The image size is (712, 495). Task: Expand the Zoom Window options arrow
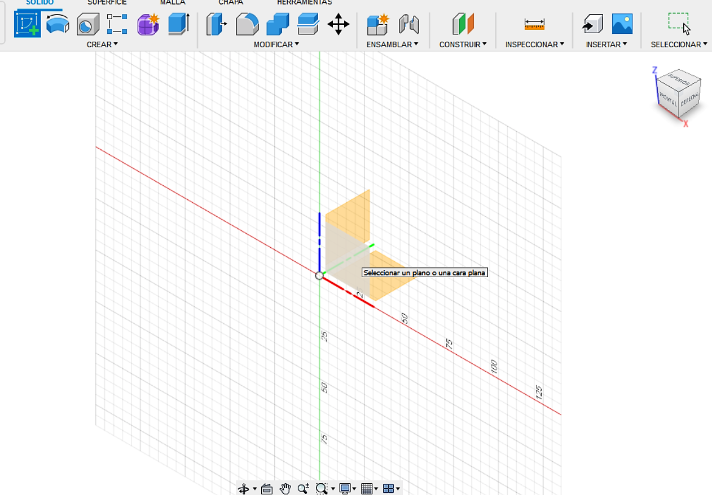click(x=333, y=489)
